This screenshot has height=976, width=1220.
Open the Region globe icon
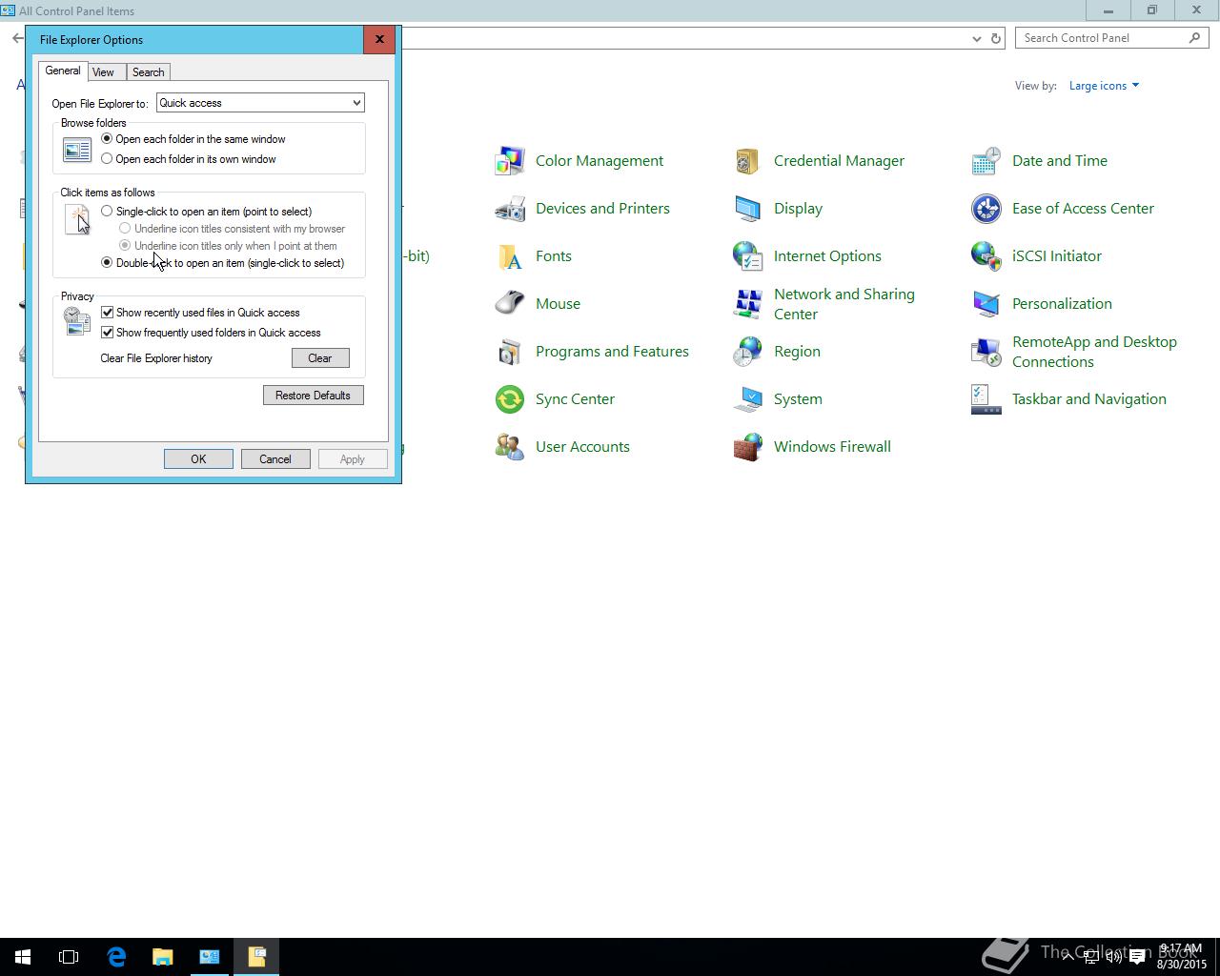[748, 352]
